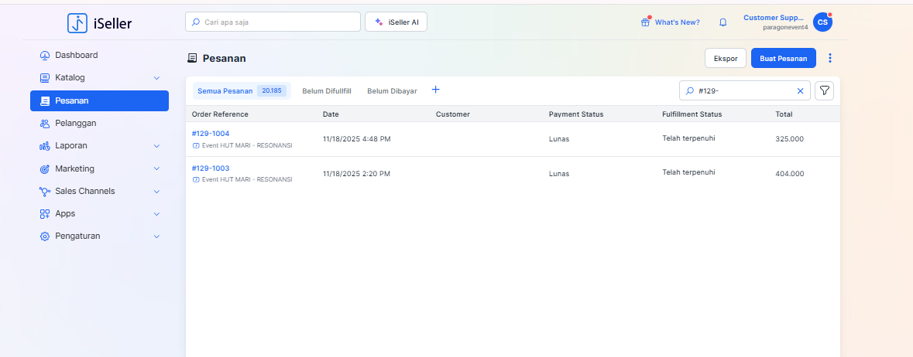Click the Cari apa saja search field
This screenshot has width=913, height=357.
(x=273, y=22)
